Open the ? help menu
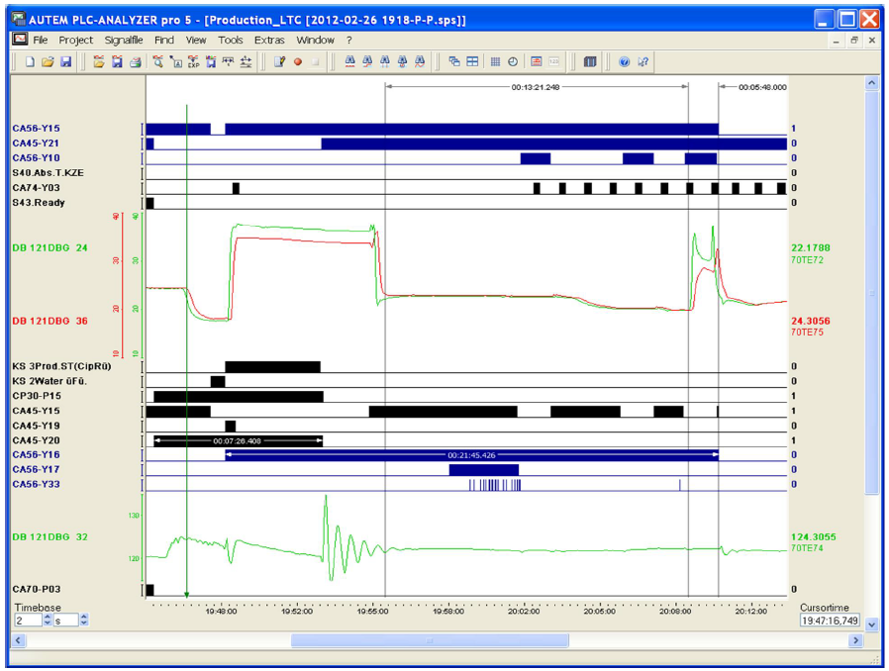 (349, 41)
